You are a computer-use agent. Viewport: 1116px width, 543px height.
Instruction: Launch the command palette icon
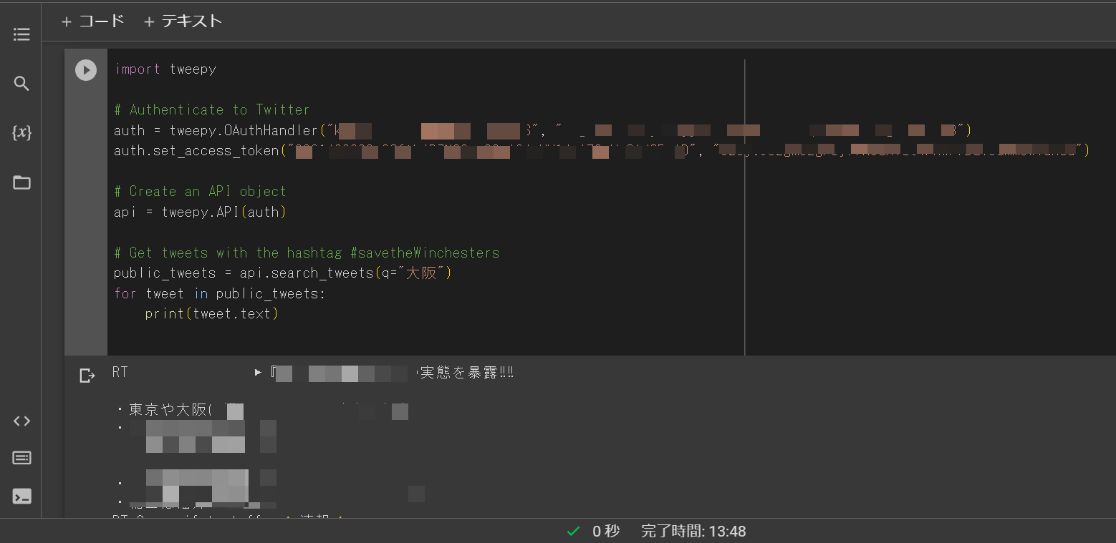click(x=21, y=458)
